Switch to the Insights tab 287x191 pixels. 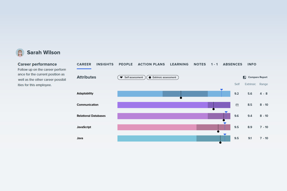pyautogui.click(x=105, y=64)
